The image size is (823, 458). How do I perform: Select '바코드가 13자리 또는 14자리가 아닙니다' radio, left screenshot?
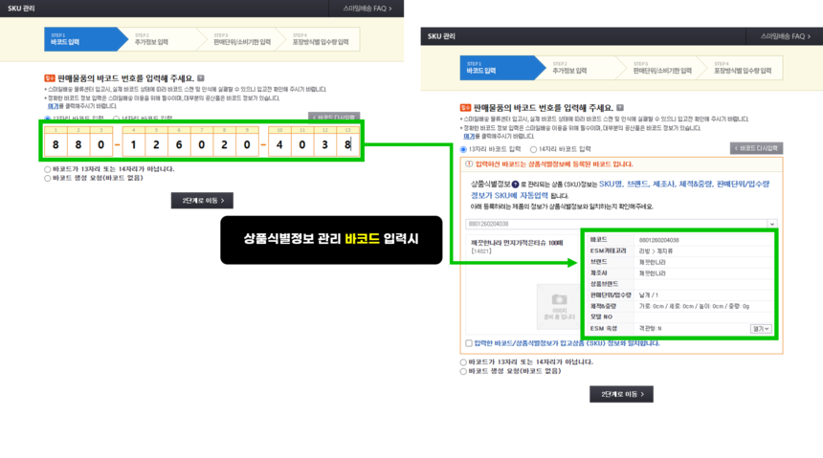48,169
